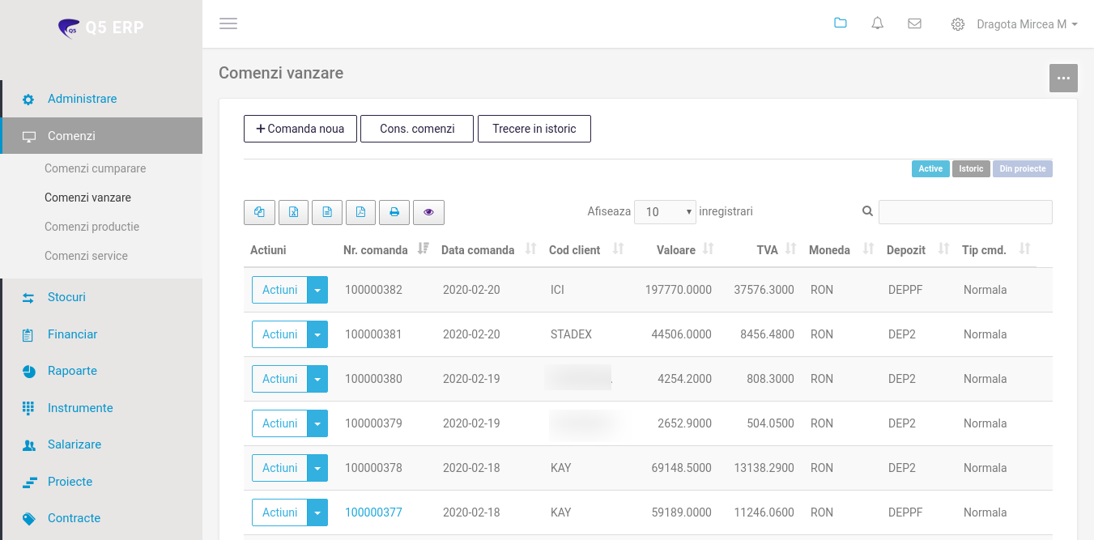Open the mail envelope icon
1094x540 pixels.
point(914,24)
